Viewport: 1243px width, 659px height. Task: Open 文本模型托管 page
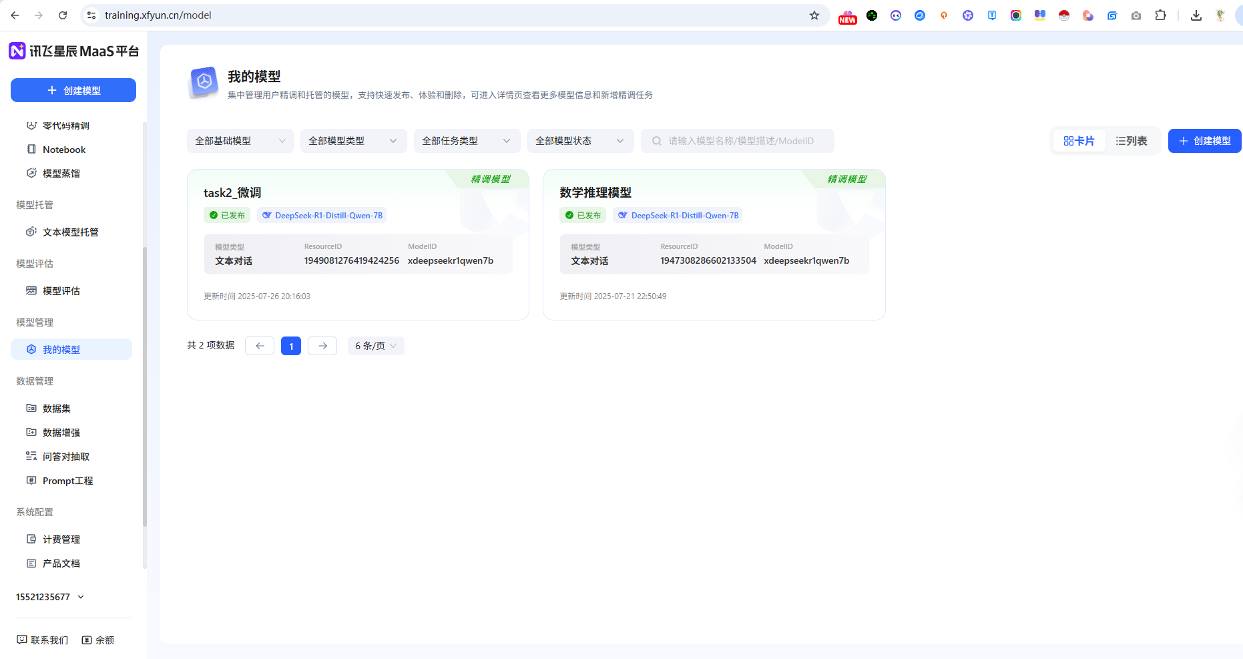[x=71, y=232]
